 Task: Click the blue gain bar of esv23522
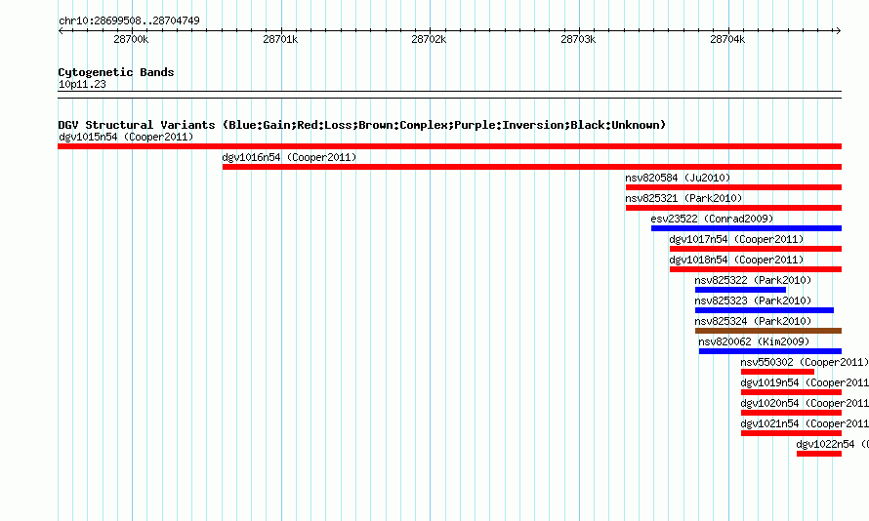click(x=747, y=228)
